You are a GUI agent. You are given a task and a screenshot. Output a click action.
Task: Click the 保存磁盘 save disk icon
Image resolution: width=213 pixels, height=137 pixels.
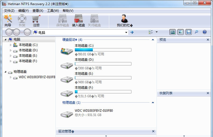63,19
